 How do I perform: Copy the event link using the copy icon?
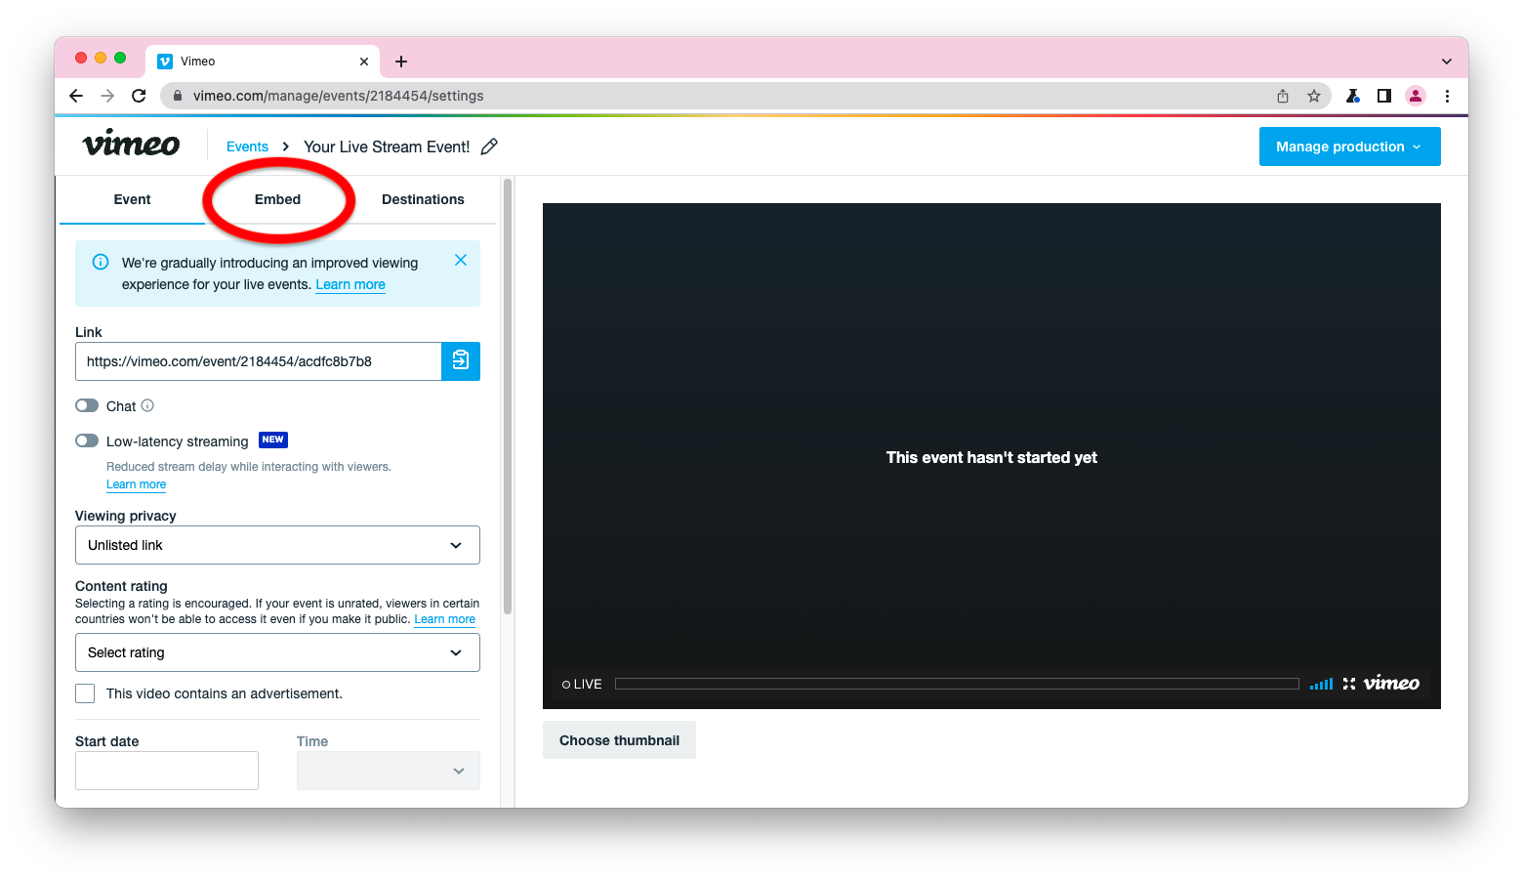pyautogui.click(x=461, y=360)
